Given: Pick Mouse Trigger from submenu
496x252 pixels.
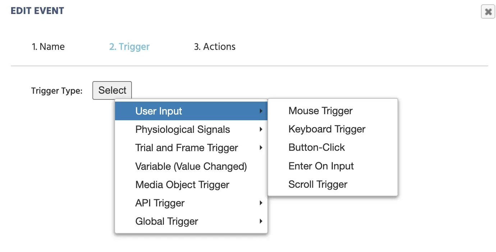Looking at the screenshot, I should tap(320, 111).
